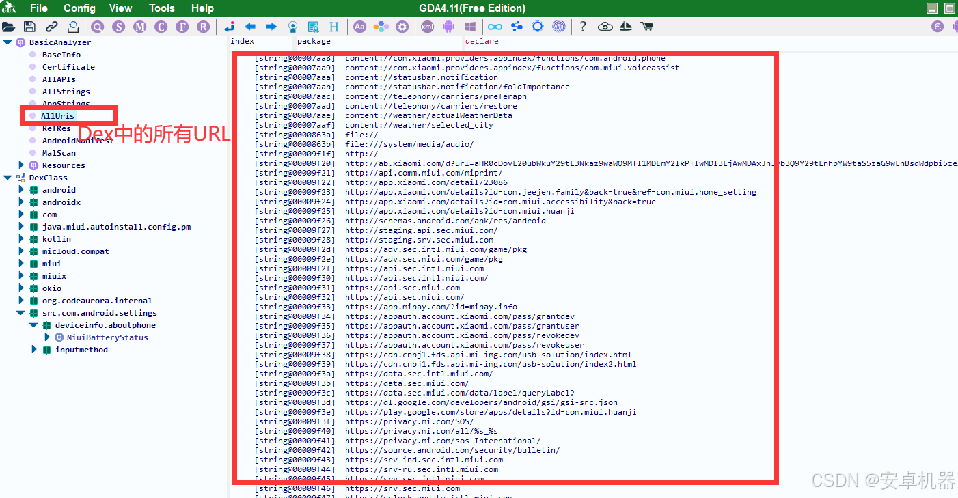Click the open file folder icon
Screen dimensions: 958x498
point(8,27)
